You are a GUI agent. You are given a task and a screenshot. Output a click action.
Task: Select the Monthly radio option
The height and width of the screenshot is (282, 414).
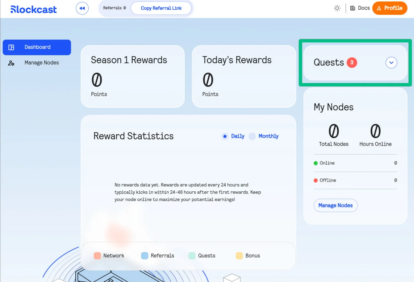point(252,136)
